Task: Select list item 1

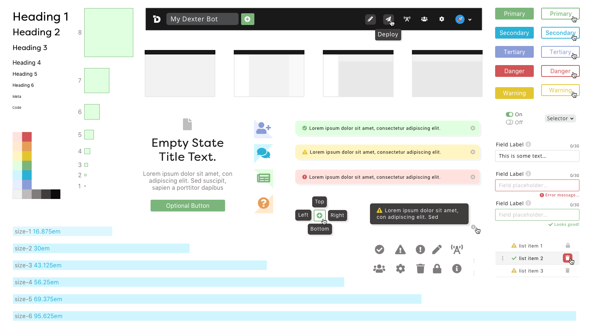Action: pos(537,246)
